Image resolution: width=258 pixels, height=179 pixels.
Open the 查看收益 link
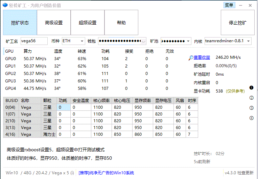202,57
